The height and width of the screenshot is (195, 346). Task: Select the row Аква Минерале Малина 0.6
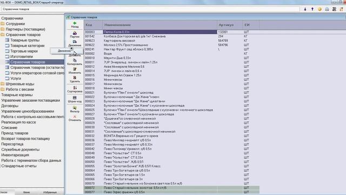click(172, 67)
